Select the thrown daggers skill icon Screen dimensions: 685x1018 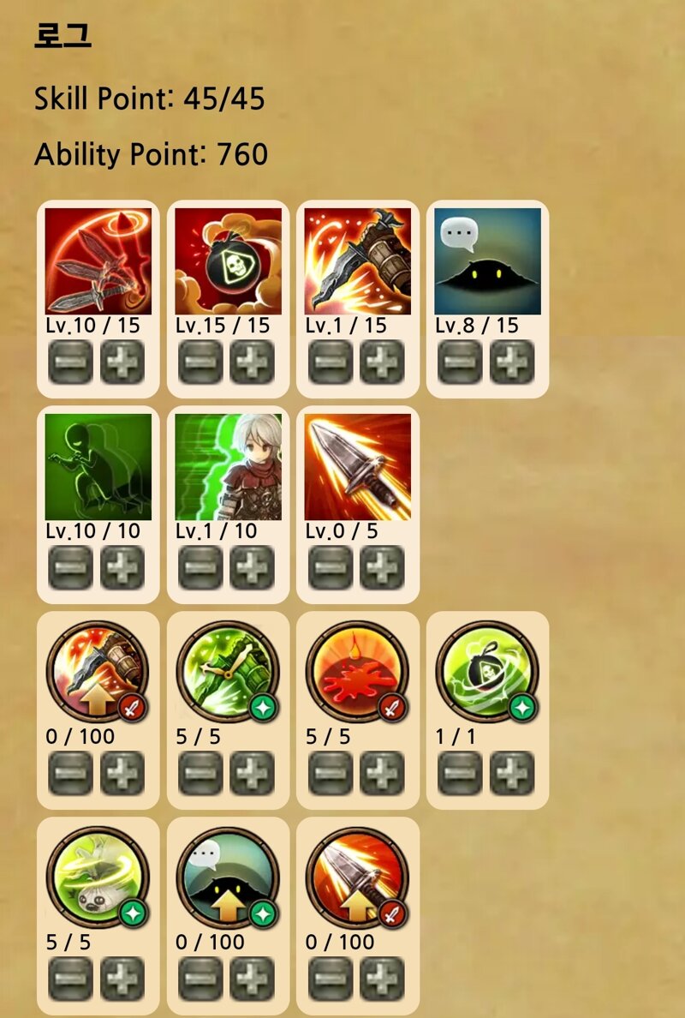pos(98,261)
